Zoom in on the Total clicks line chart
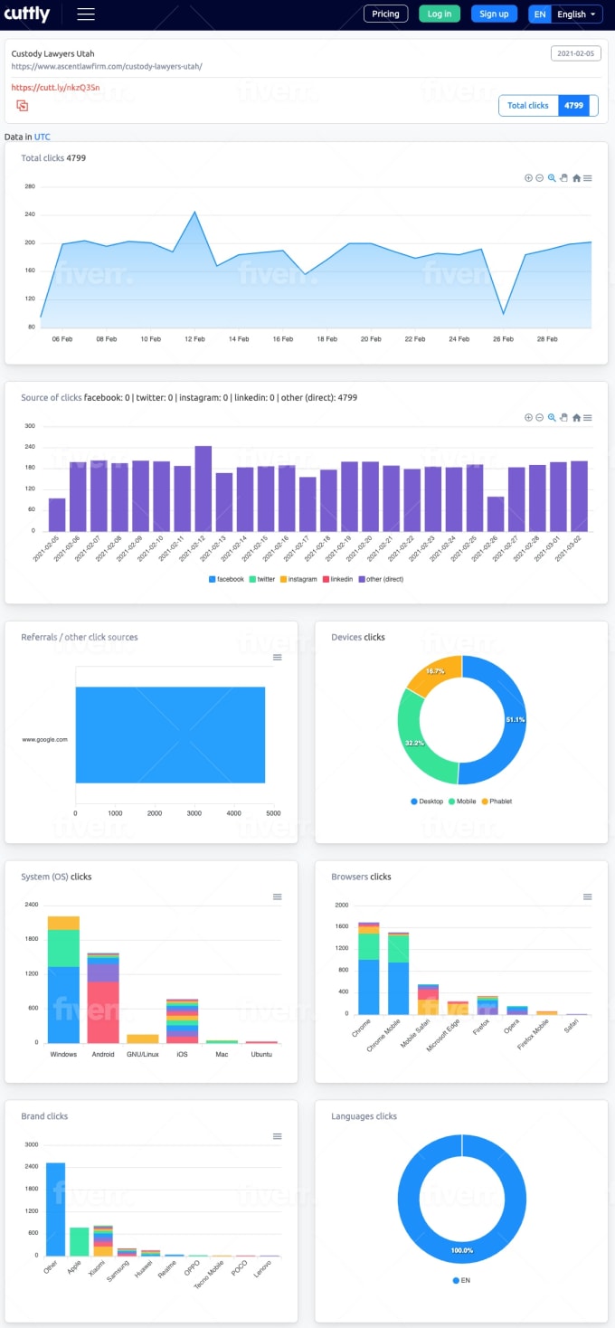The height and width of the screenshot is (1328, 615). pyautogui.click(x=528, y=178)
